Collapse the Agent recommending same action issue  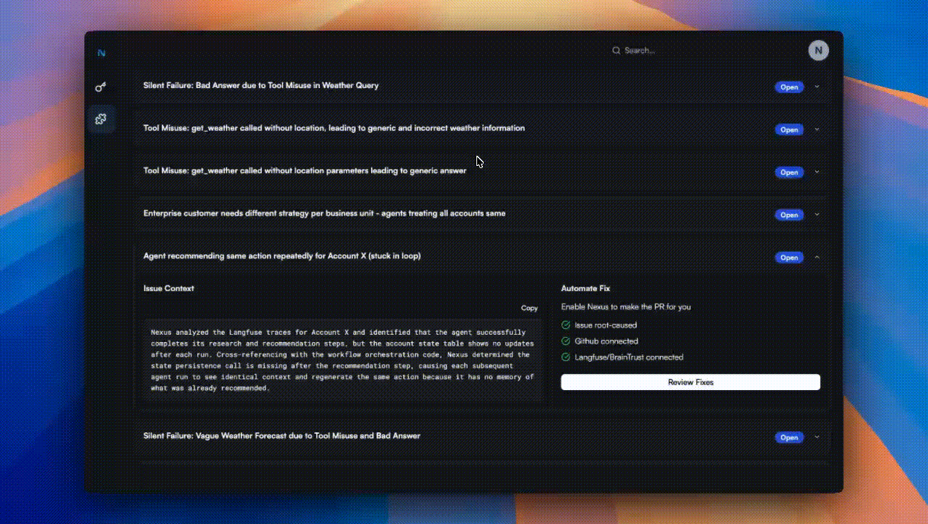click(816, 257)
